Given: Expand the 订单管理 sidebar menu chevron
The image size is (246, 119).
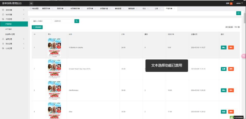Looking at the screenshot, I should coord(24,48).
